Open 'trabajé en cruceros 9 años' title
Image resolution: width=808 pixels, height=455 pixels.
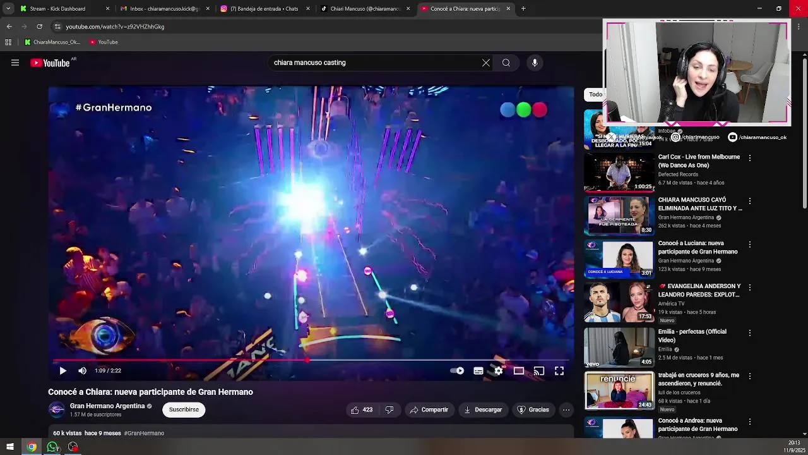[699, 379]
